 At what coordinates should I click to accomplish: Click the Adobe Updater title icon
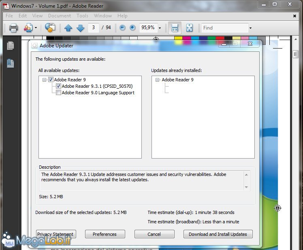34,46
